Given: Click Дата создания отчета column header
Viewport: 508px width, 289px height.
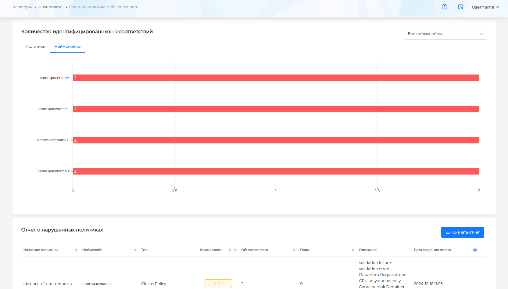Looking at the screenshot, I should (432, 250).
